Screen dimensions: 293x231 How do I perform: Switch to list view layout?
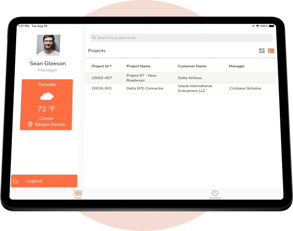coord(271,51)
